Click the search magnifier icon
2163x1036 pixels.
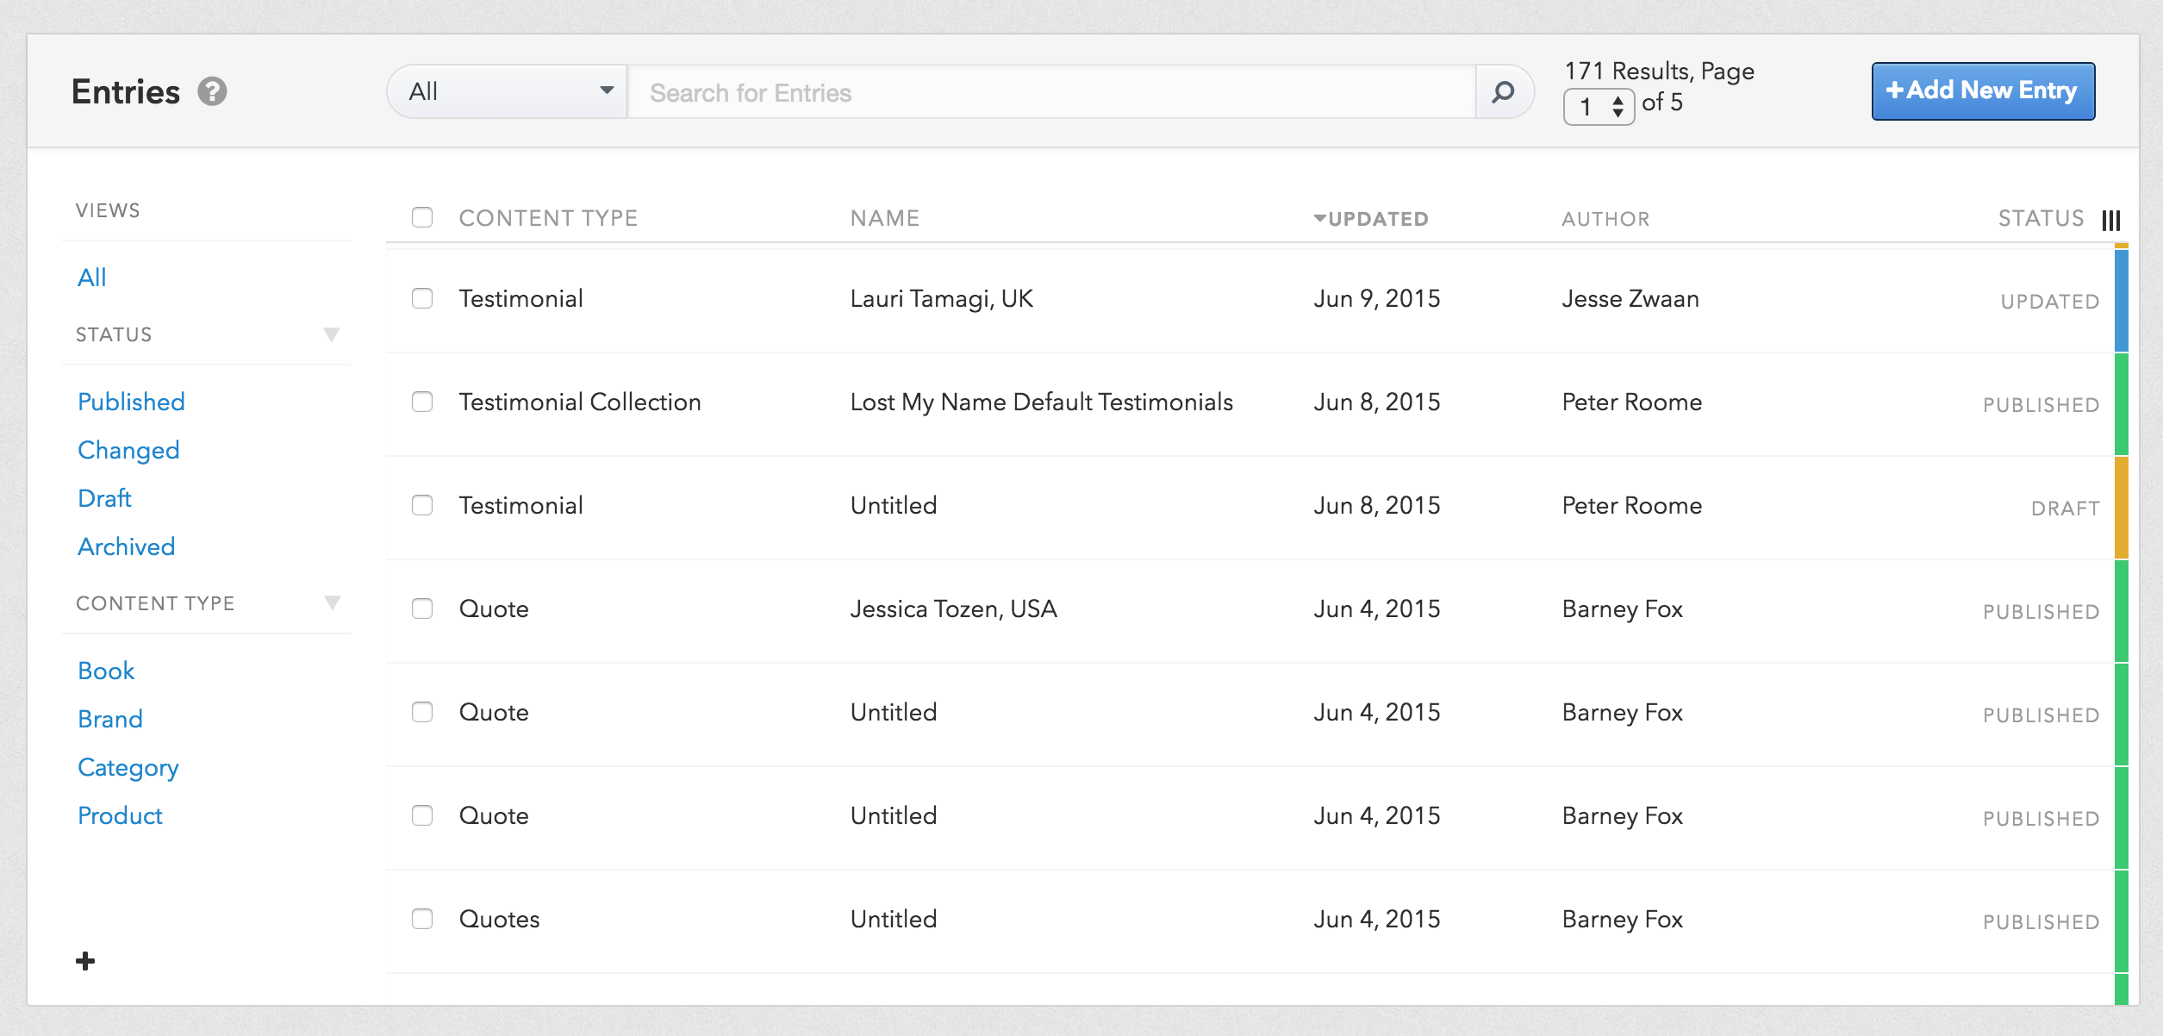(1503, 91)
